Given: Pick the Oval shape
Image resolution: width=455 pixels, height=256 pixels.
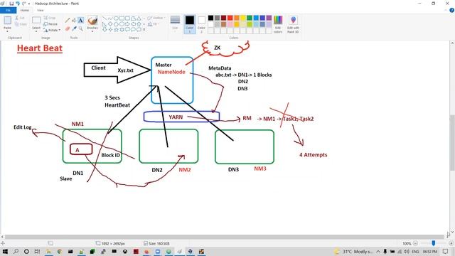Looking at the screenshot, I should [116, 18].
